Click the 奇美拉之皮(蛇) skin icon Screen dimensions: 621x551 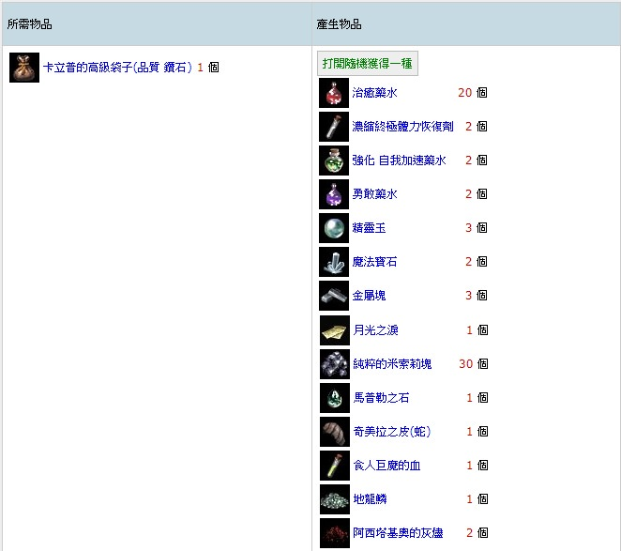tap(335, 432)
